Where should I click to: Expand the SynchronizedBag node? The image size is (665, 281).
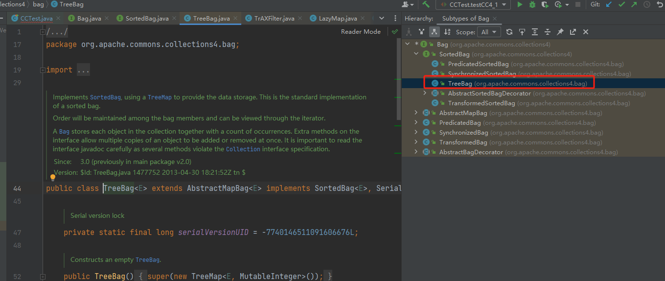point(416,133)
